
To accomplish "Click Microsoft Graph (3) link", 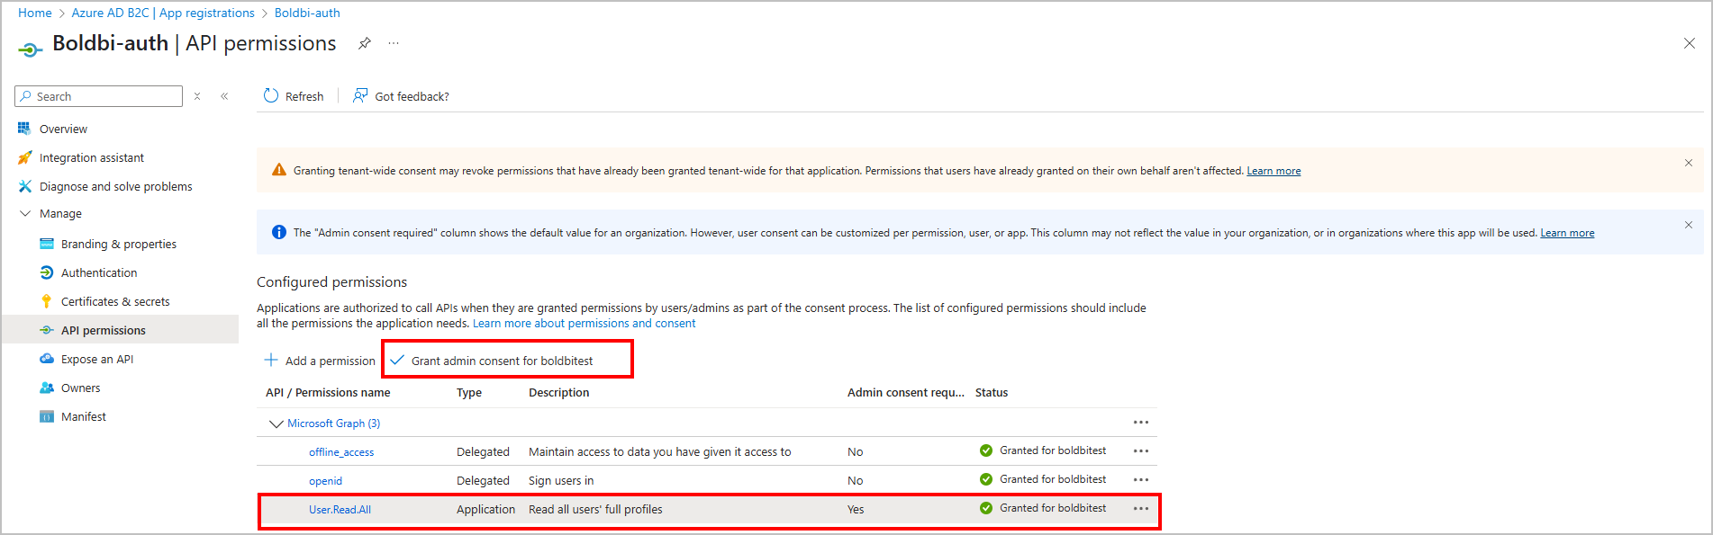I will point(333,424).
